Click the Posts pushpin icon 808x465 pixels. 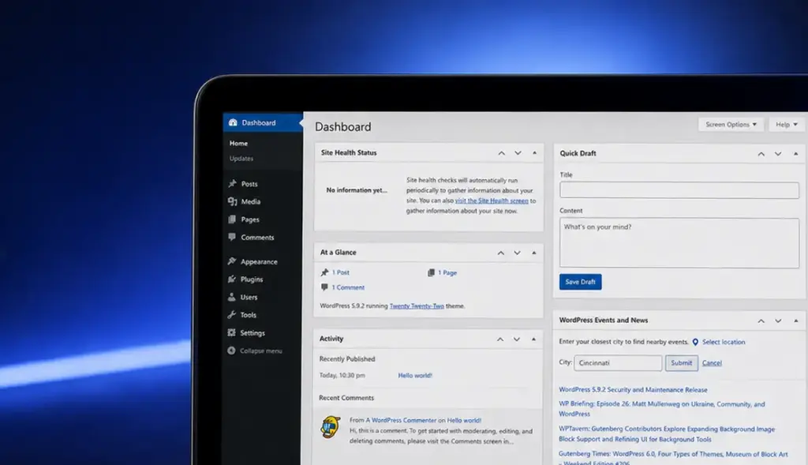coord(233,183)
